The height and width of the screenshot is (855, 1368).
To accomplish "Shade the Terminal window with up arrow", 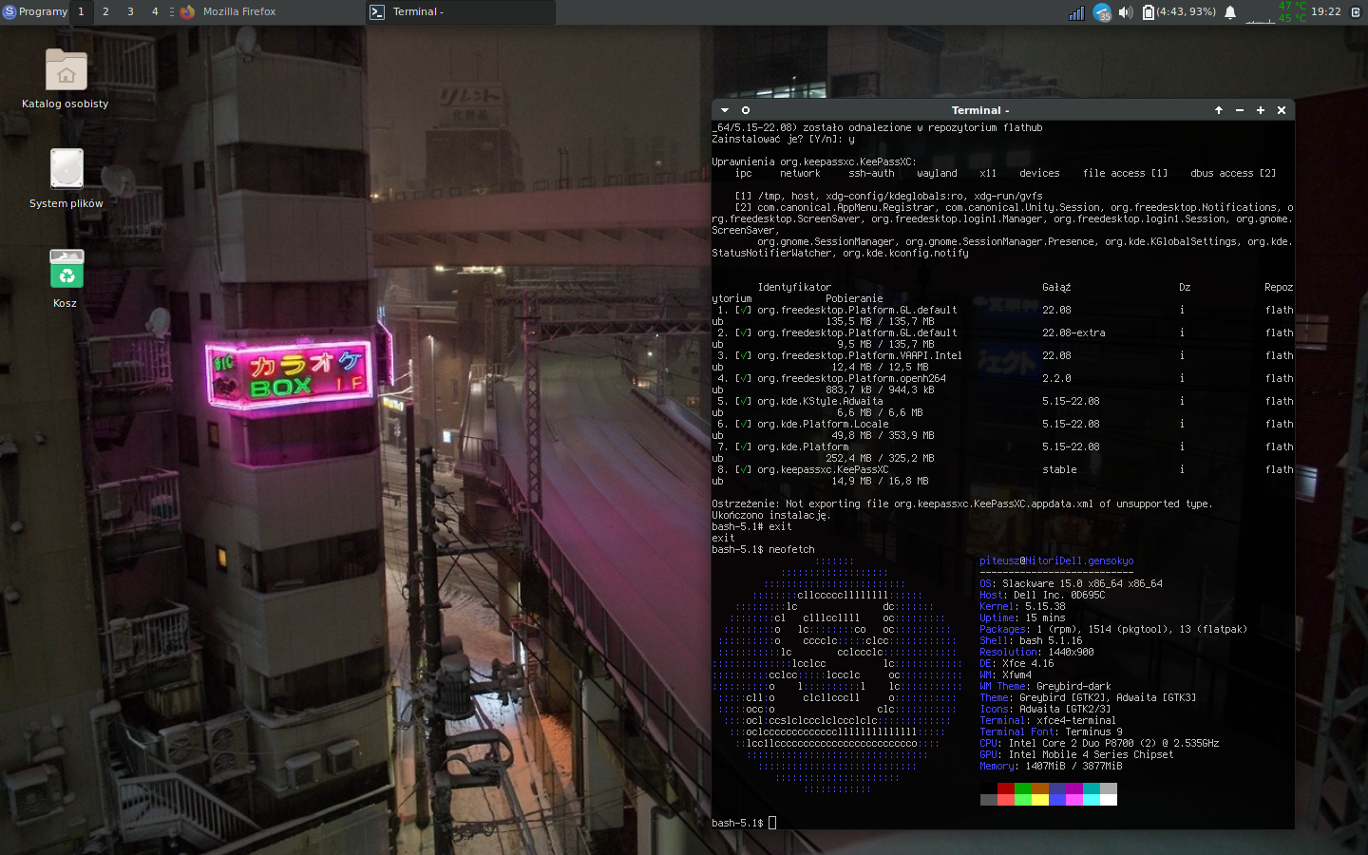I will tap(1219, 110).
